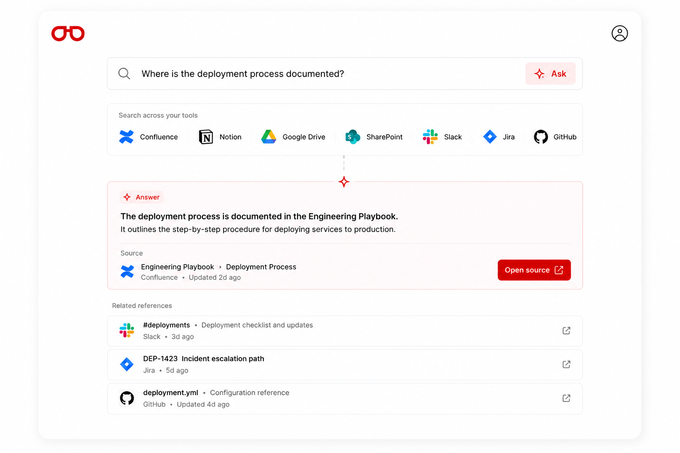The width and height of the screenshot is (680, 453).
Task: Open DEP-1423 Incident escalation path entry
Action: pos(345,365)
